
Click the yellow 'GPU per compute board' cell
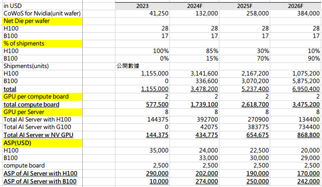[x=36, y=97]
